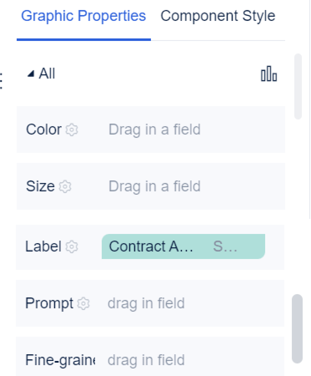The image size is (311, 376).
Task: Open the Component Style tab
Action: point(218,16)
